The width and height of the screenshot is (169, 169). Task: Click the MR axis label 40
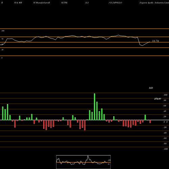pyautogui.click(x=165, y=111)
